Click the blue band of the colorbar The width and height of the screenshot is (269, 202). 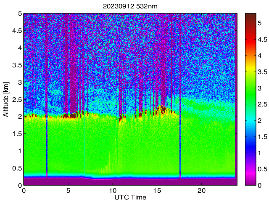coord(251,146)
